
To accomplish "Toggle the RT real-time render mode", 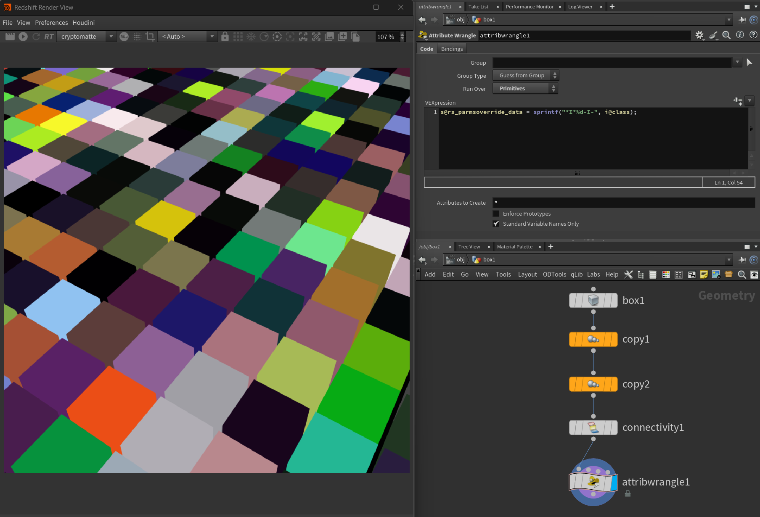I will tap(49, 37).
